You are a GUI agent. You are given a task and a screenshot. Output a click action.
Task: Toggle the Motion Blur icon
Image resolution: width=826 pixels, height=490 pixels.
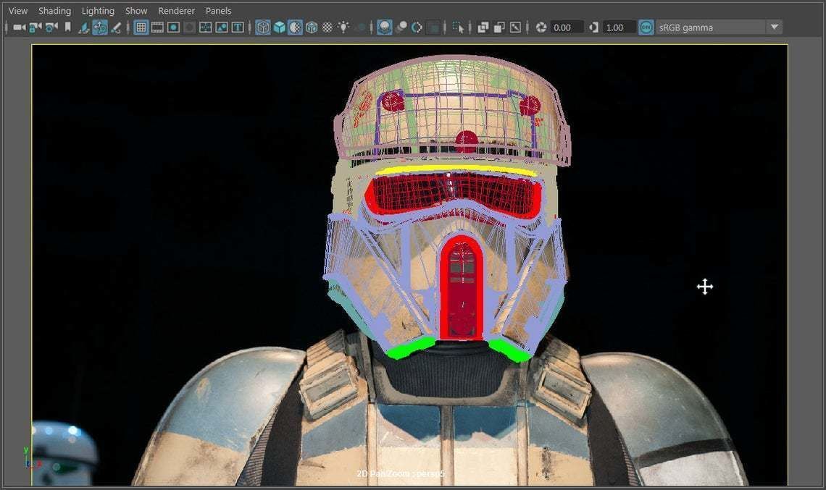point(401,28)
